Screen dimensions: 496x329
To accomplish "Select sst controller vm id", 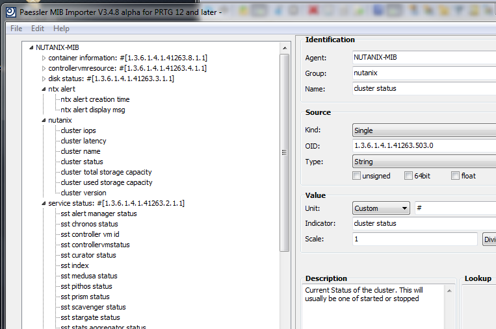I will [90, 235].
